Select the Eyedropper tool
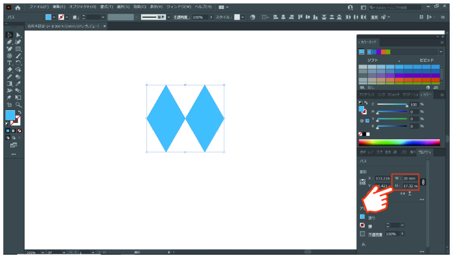 tap(18, 84)
